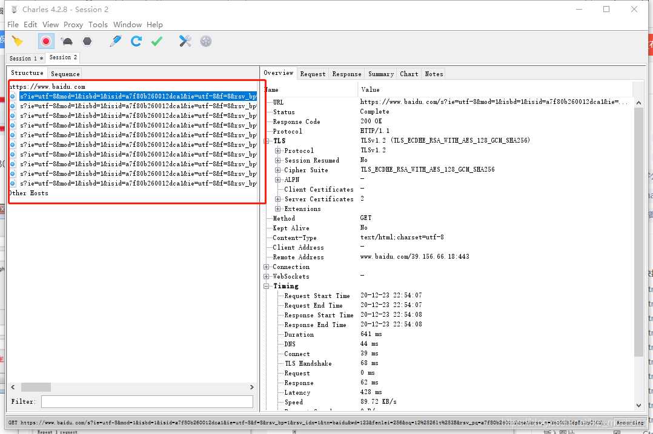The height and width of the screenshot is (434, 653).
Task: Select the Overview tab
Action: click(x=278, y=73)
